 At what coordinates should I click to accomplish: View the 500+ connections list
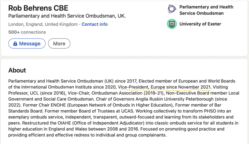27,32
